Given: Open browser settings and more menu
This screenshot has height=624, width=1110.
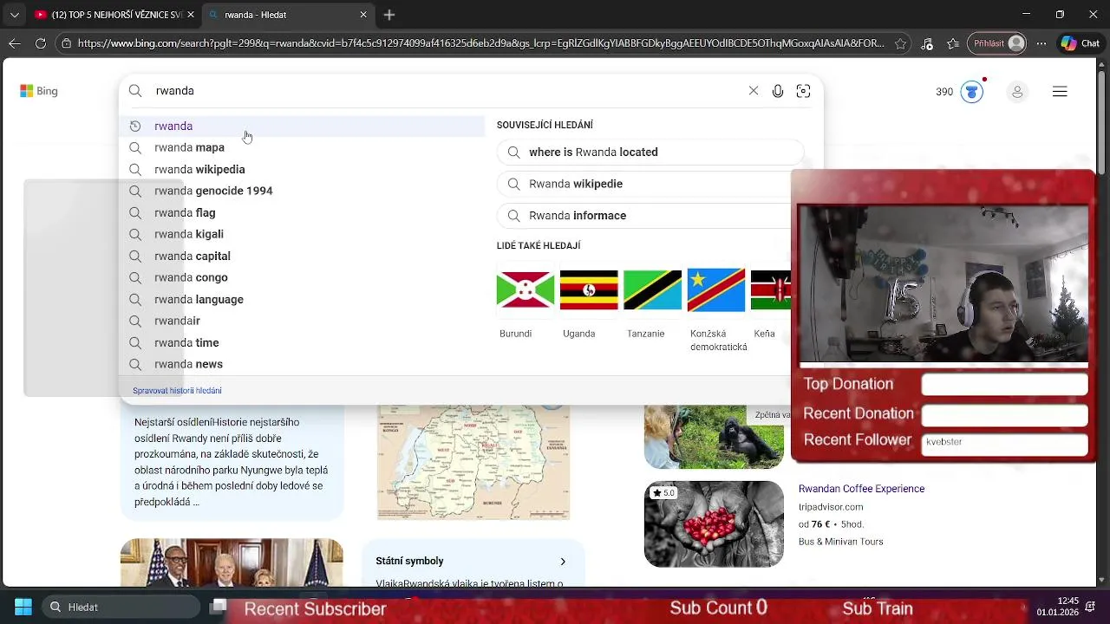Looking at the screenshot, I should (1040, 43).
